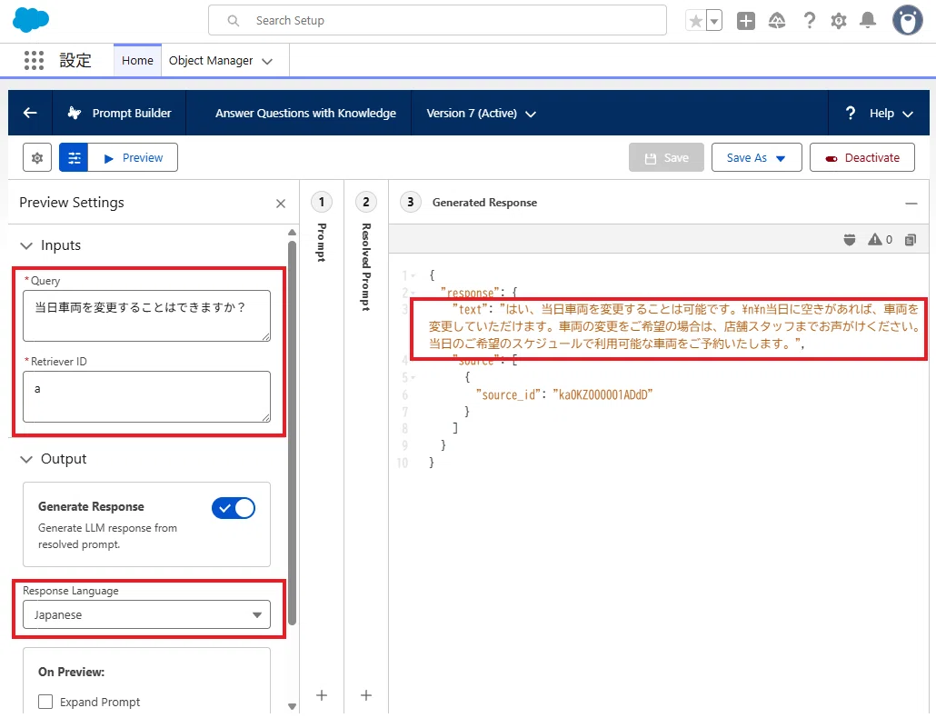Open the Help menu in Prompt Builder
Viewport: 936px width, 718px height.
tap(880, 113)
